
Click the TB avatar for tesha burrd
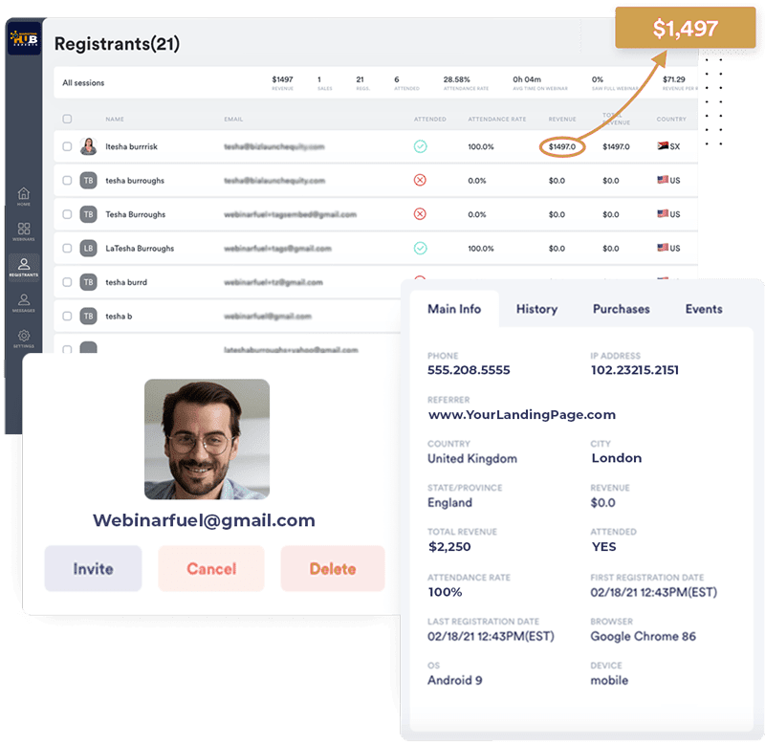[88, 282]
